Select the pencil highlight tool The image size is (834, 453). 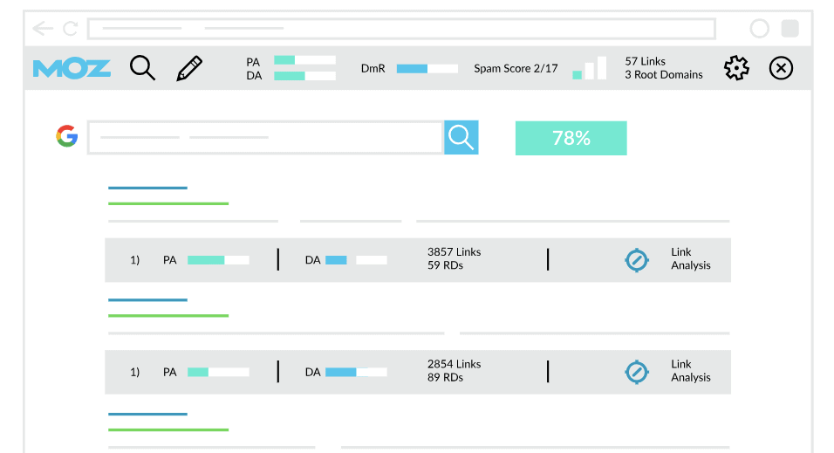click(x=189, y=68)
